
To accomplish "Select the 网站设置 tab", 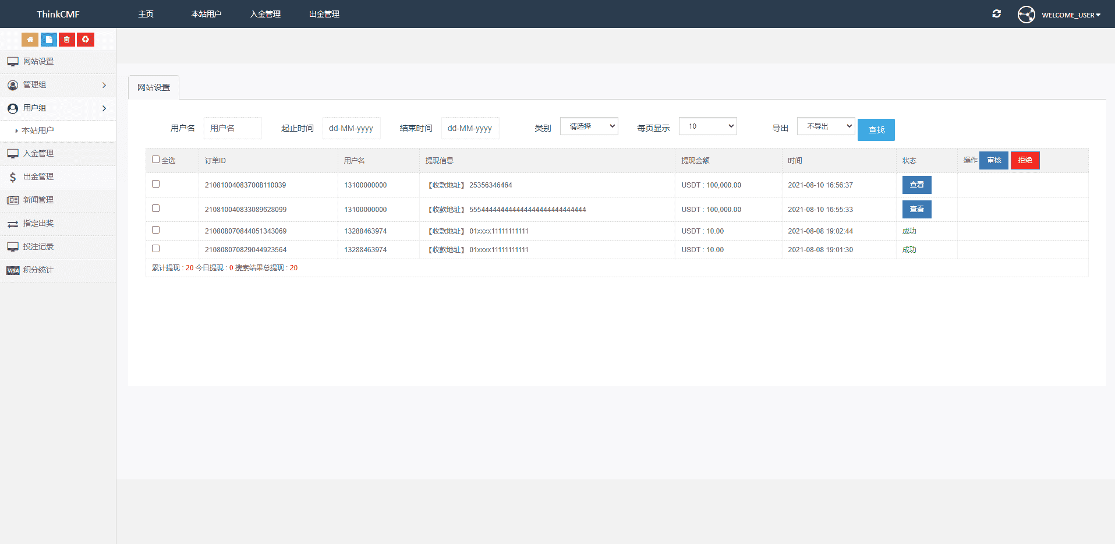I will coord(154,87).
